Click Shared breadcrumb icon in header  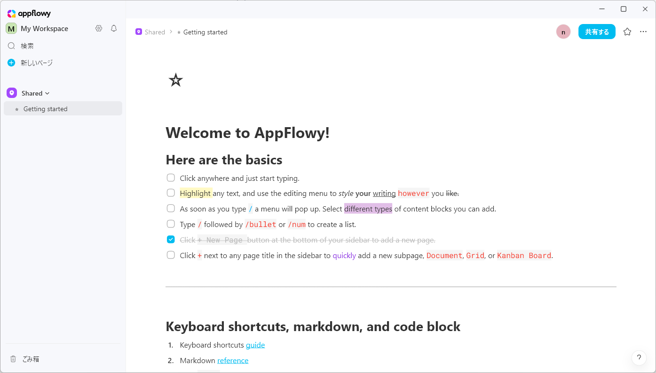[x=139, y=32]
